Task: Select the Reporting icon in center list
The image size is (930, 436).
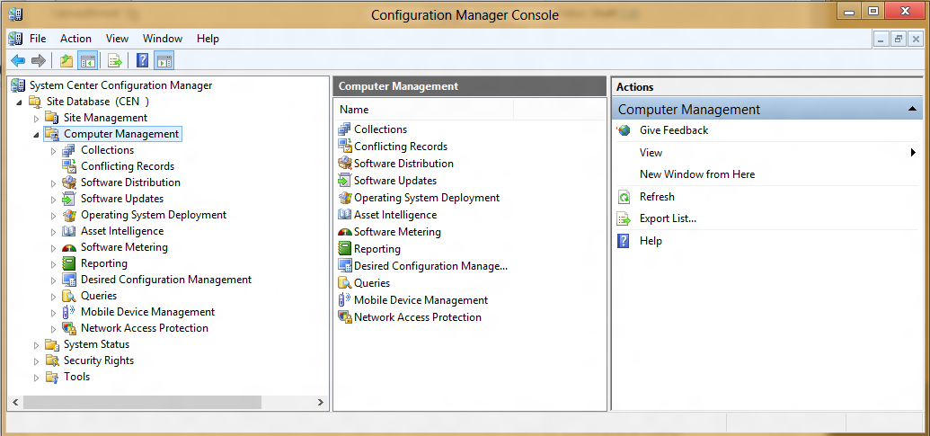Action: pyautogui.click(x=345, y=248)
